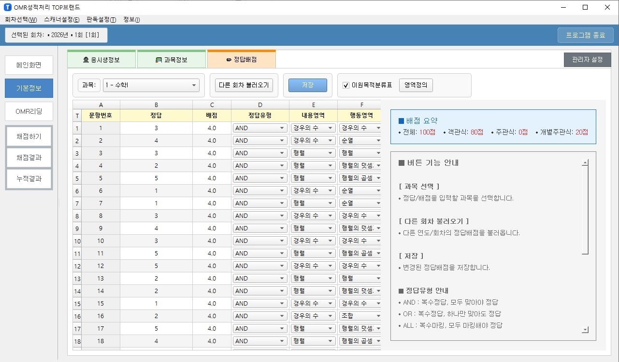Open the 회차선택 menu
The width and height of the screenshot is (619, 362).
pyautogui.click(x=21, y=20)
